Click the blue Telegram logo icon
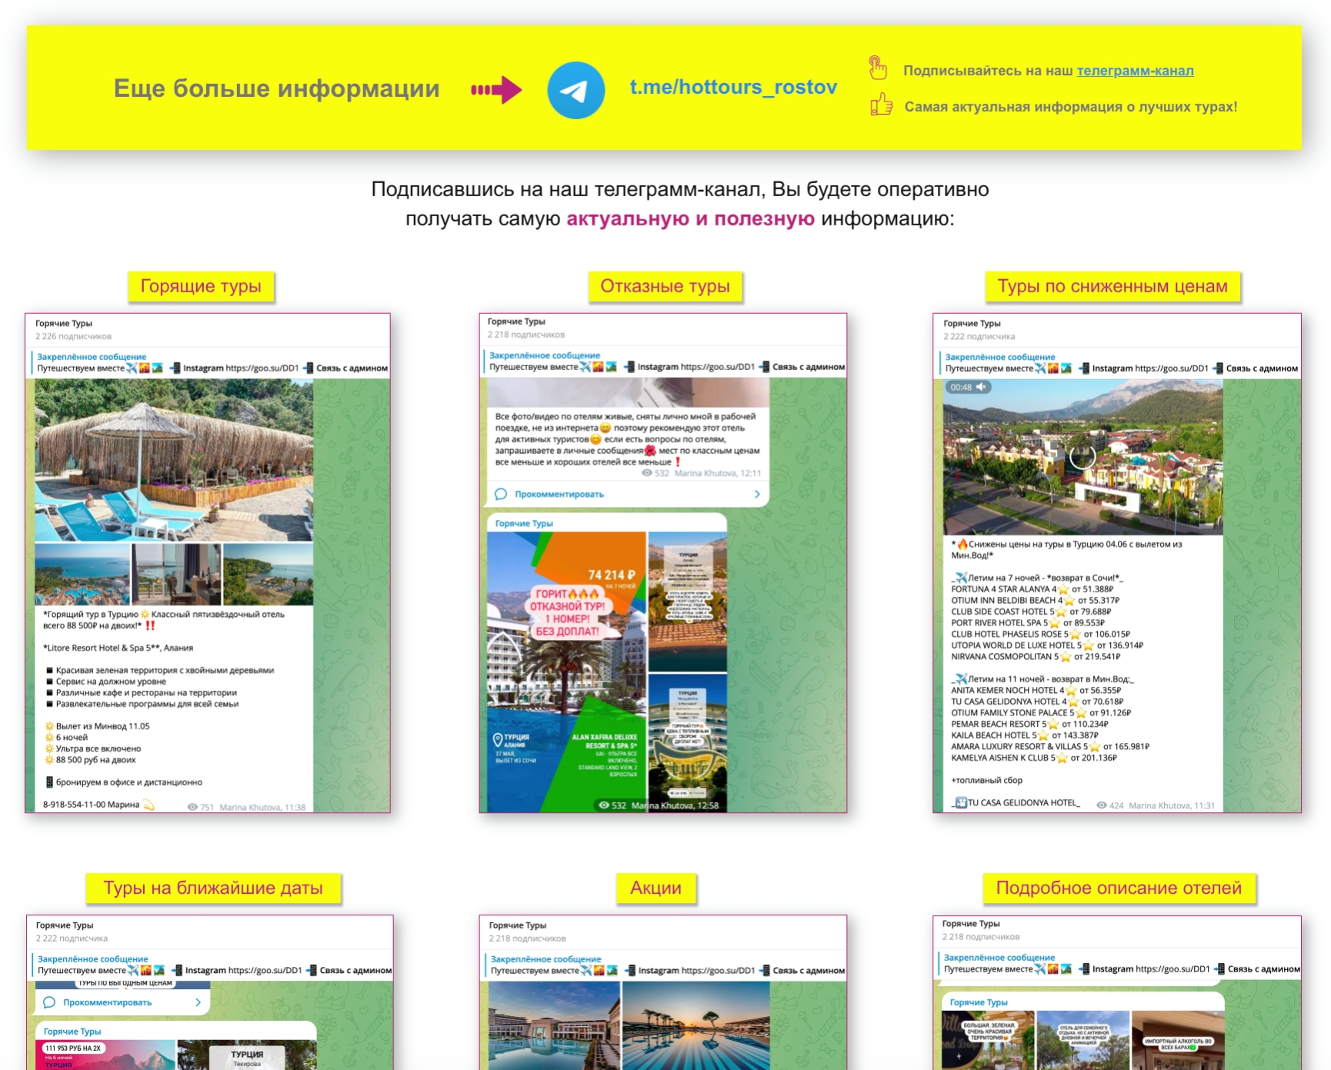The width and height of the screenshot is (1331, 1070). 575,90
